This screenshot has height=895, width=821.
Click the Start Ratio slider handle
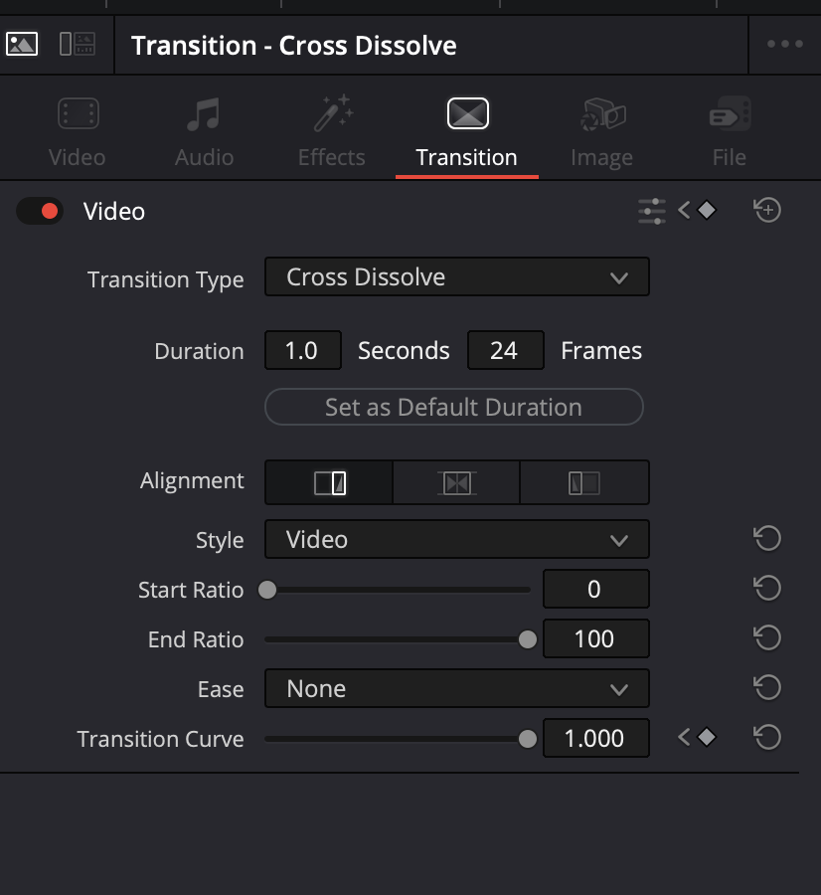coord(267,590)
